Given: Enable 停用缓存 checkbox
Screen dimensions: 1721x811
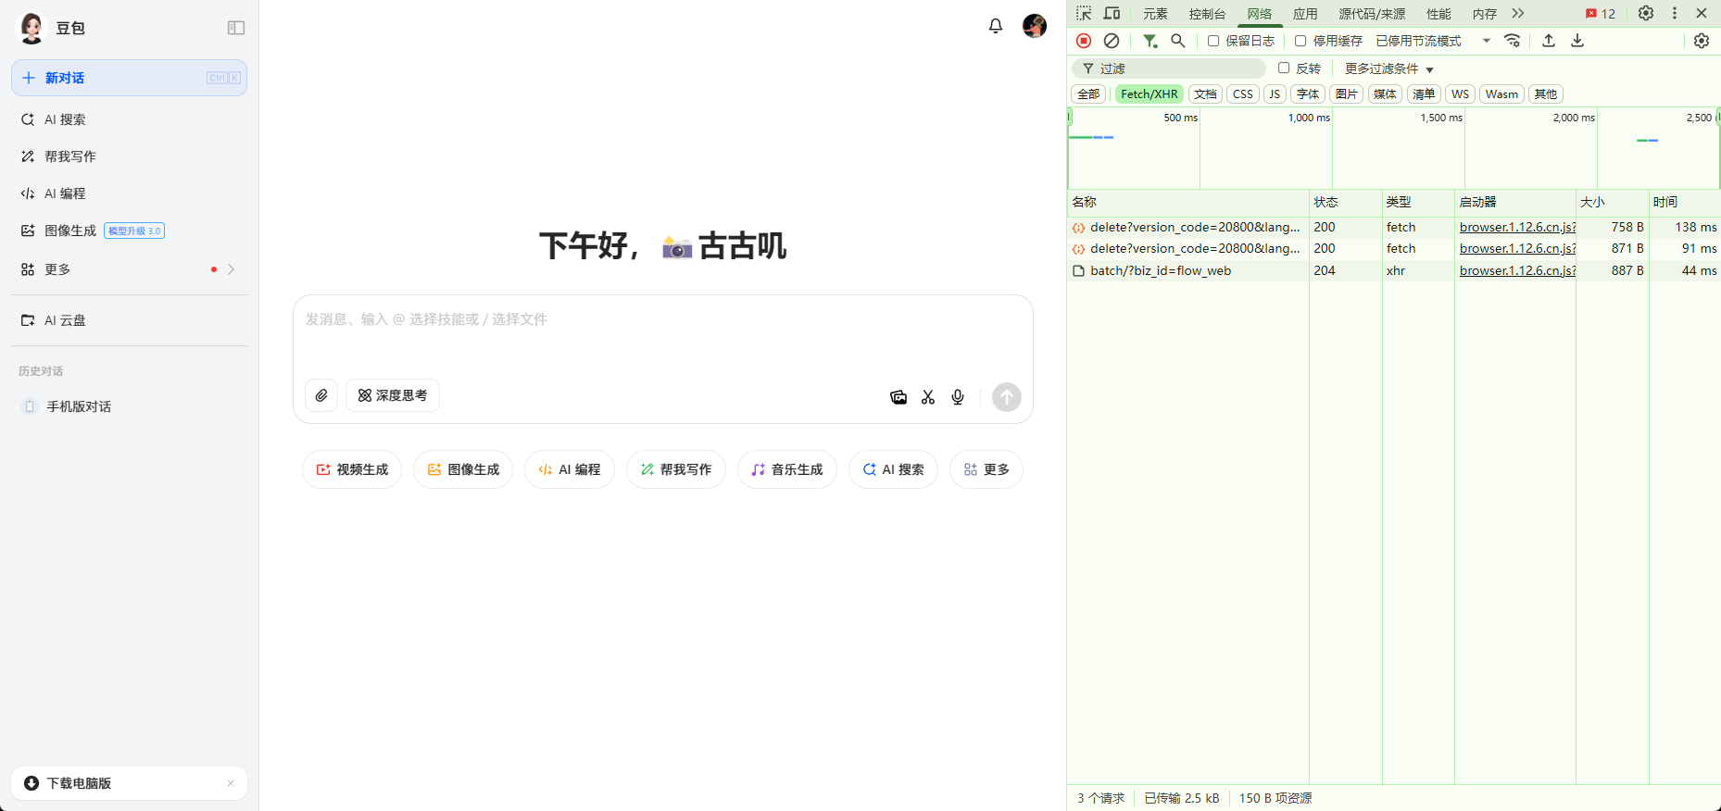Looking at the screenshot, I should (x=1300, y=41).
